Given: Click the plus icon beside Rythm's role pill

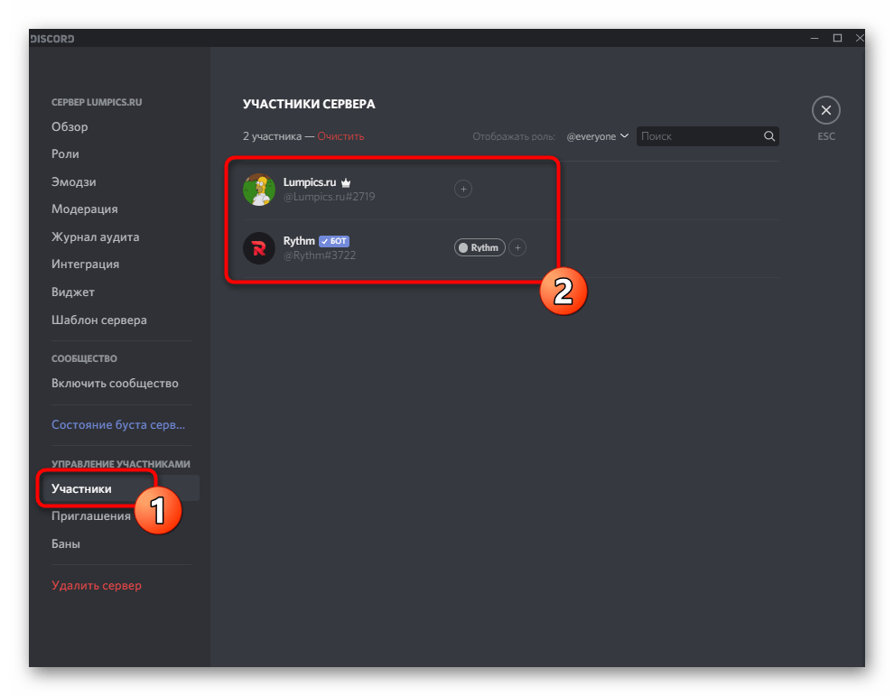Looking at the screenshot, I should click(517, 247).
